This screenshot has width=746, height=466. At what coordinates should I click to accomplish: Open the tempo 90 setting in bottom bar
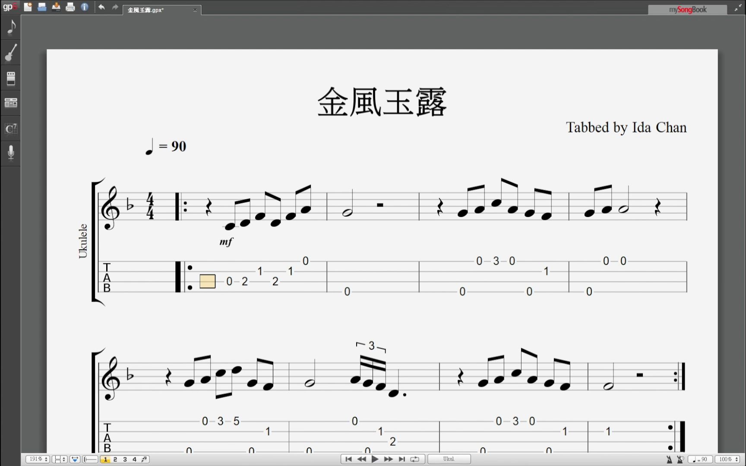[x=700, y=460]
